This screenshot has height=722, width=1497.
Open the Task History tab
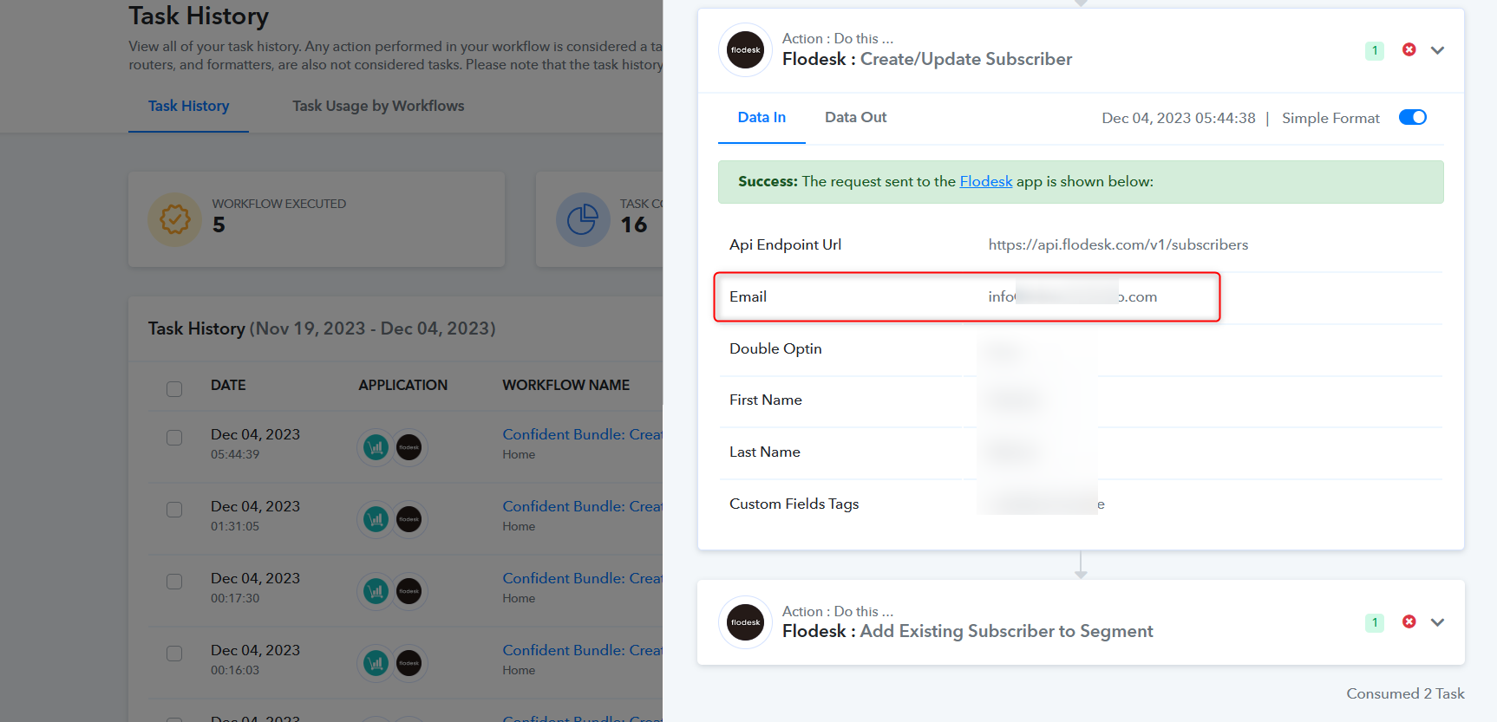(188, 106)
